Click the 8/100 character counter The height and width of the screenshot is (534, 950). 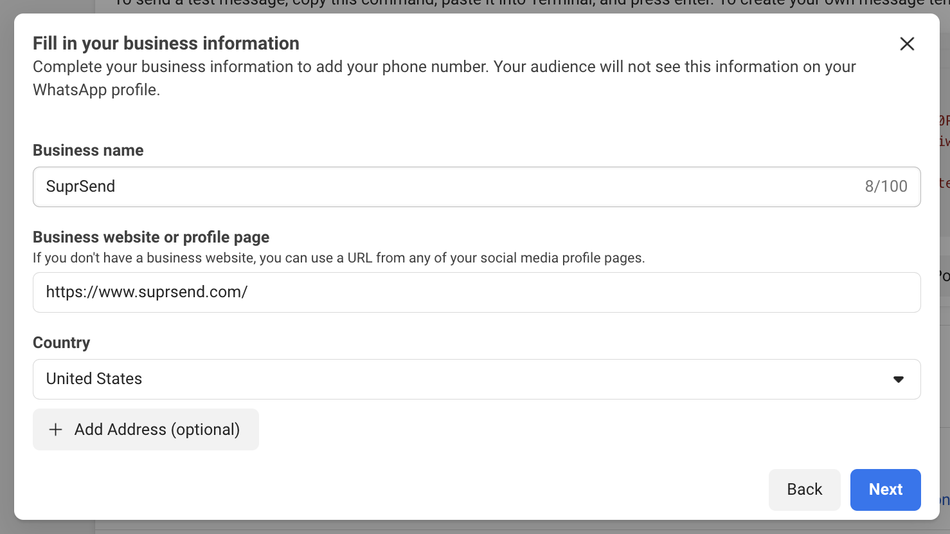pos(886,187)
